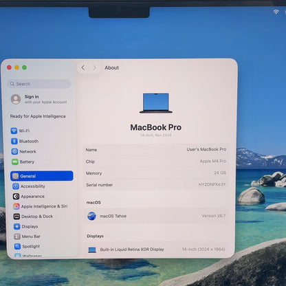The height and width of the screenshot is (286, 286).
Task: Open the Menu Bar icon in sidebar
Action: [x=17, y=236]
